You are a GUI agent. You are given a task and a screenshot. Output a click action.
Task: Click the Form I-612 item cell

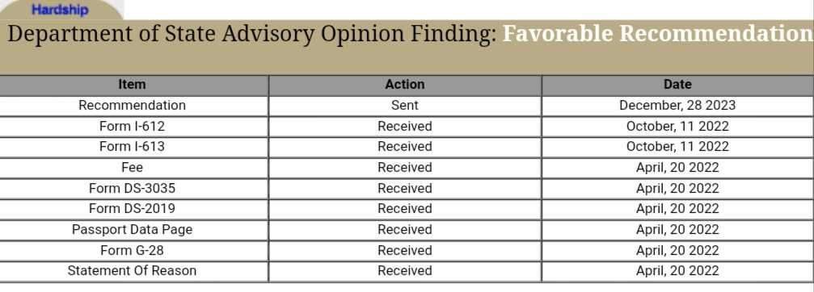pos(132,127)
